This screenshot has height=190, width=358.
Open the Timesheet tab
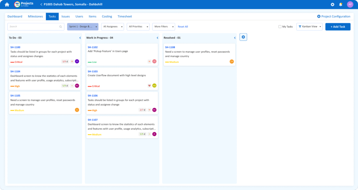(124, 16)
